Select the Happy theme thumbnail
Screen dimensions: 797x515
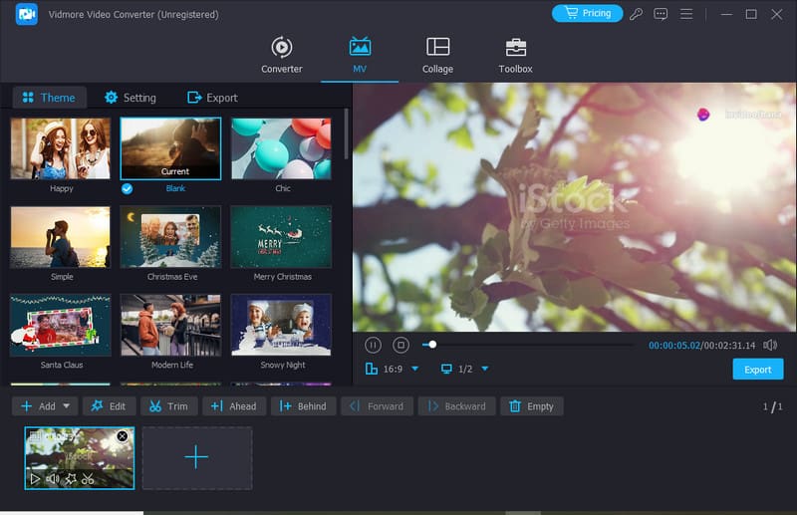[61, 148]
